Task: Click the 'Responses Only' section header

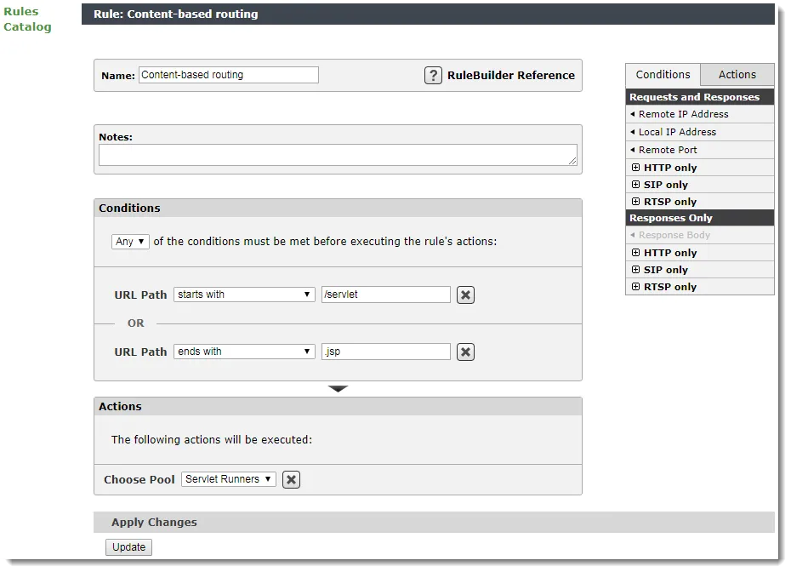Action: pyautogui.click(x=700, y=218)
